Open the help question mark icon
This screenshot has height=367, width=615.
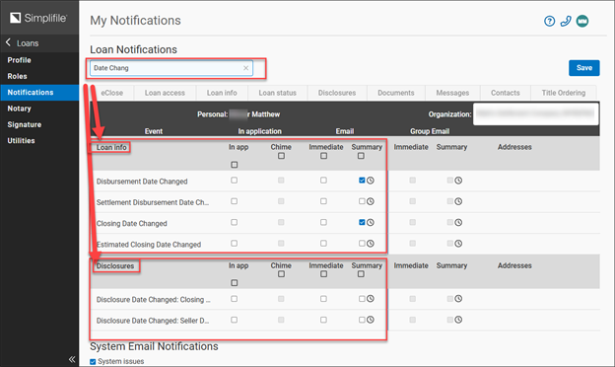point(550,21)
